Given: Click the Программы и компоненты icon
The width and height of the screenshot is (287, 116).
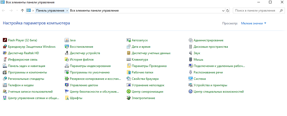Looking at the screenshot, I should [5, 72].
